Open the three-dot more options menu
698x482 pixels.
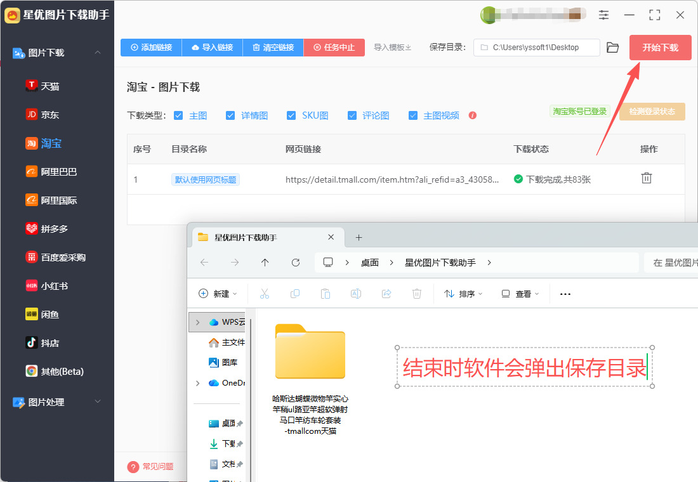point(565,294)
